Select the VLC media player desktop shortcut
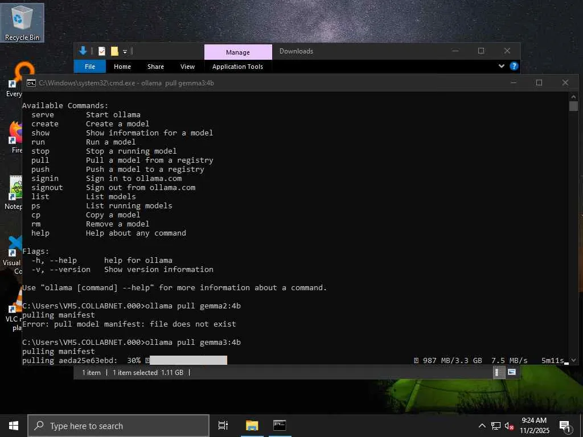583x437 pixels. click(14, 309)
